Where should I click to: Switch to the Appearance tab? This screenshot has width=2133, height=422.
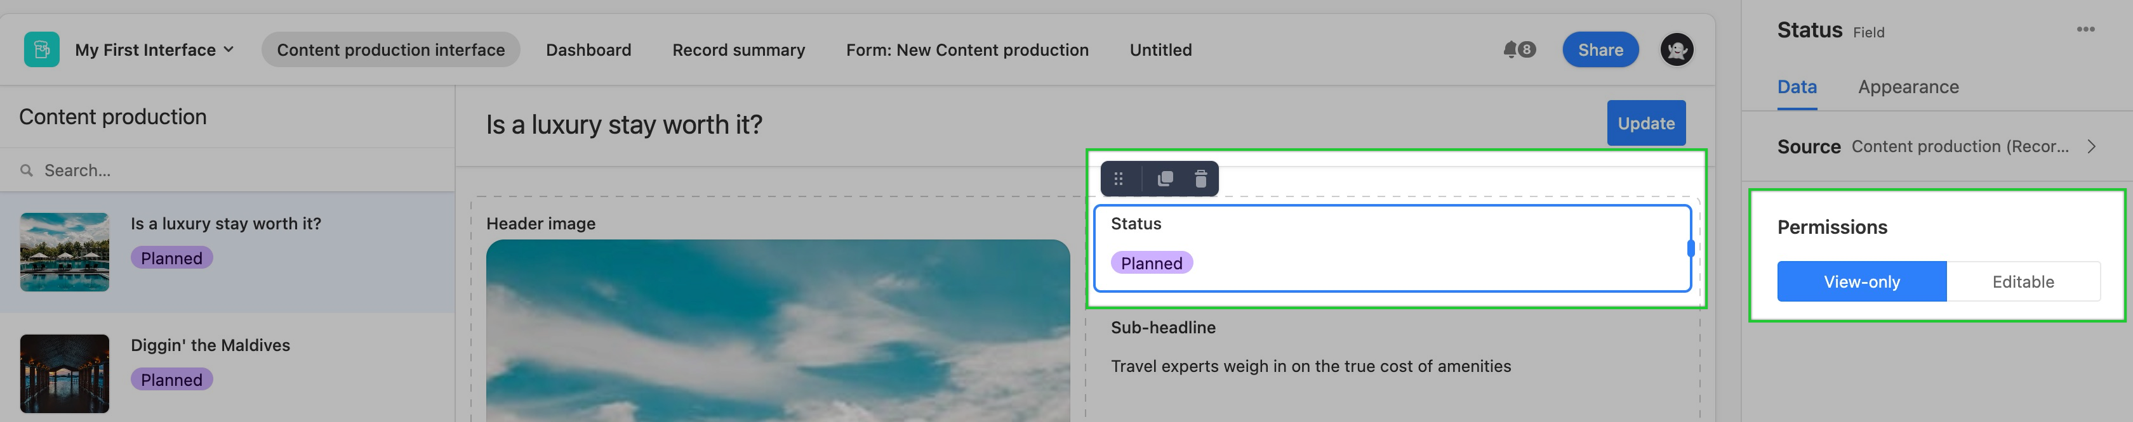coord(1908,87)
